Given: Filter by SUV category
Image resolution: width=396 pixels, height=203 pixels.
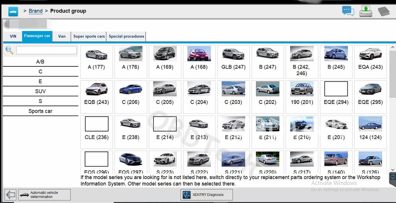Looking at the screenshot, I should click(40, 91).
